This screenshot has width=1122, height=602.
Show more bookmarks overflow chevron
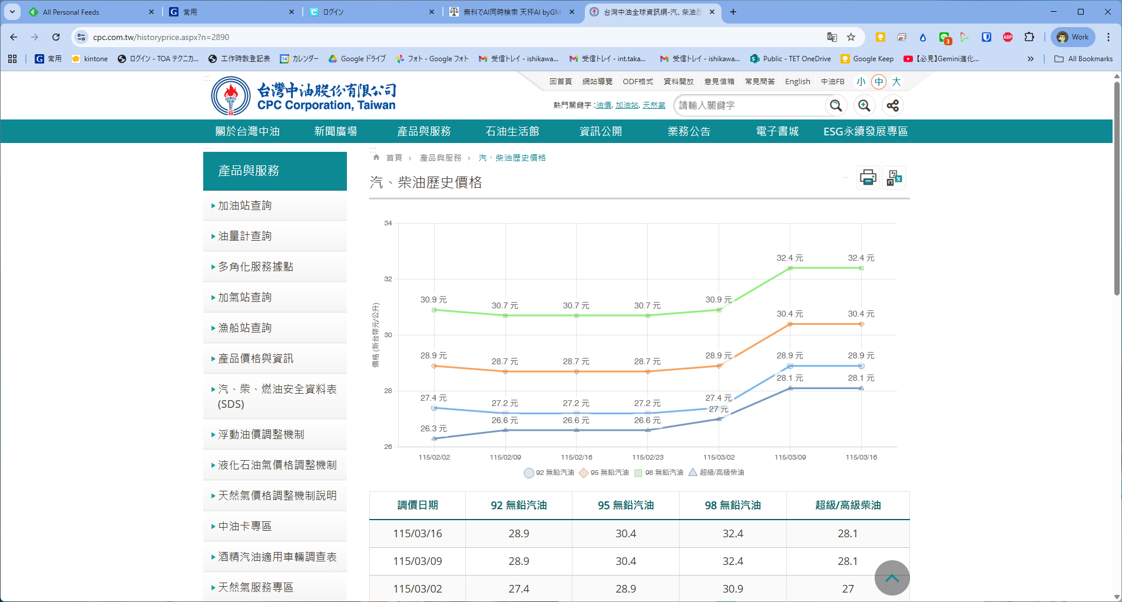(1030, 59)
